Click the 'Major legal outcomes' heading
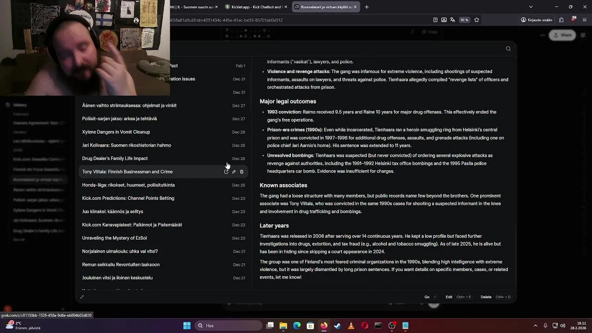This screenshot has width=592, height=333. click(x=288, y=101)
